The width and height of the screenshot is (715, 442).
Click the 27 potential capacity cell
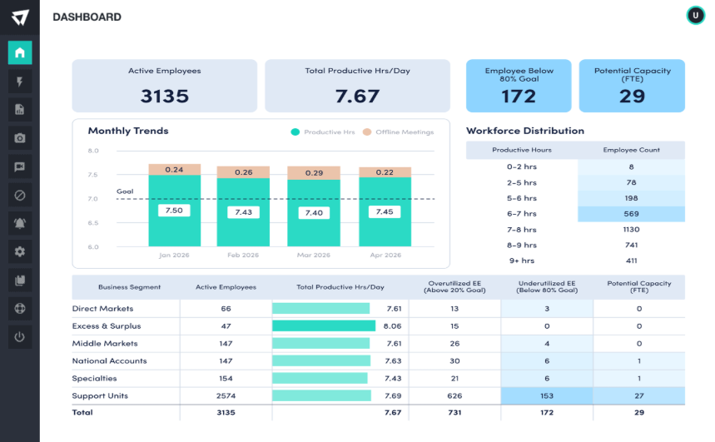(639, 395)
